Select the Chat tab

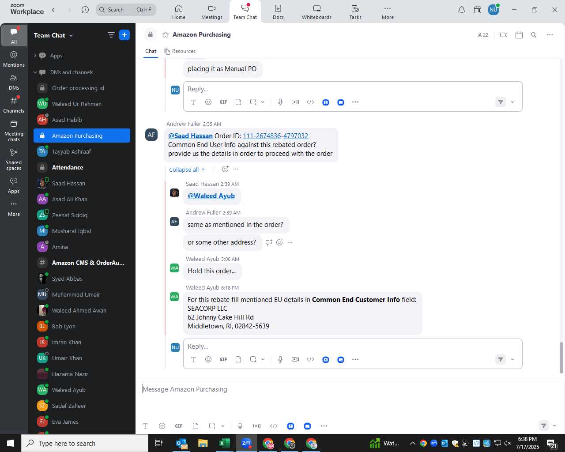click(151, 51)
